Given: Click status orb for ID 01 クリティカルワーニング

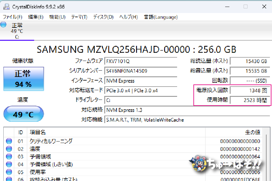Looking at the screenshot, I should tap(9, 141).
